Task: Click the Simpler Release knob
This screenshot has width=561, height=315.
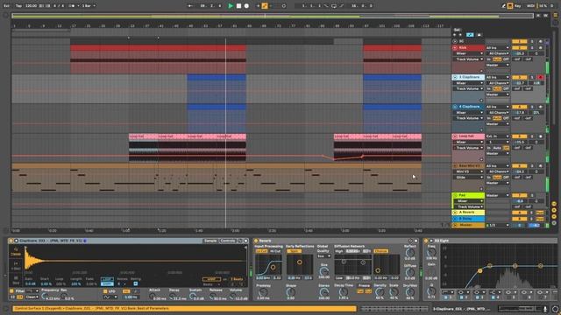Action: click(x=212, y=297)
